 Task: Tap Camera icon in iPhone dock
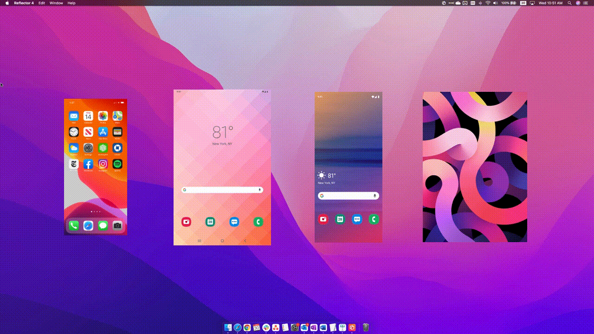click(x=117, y=225)
